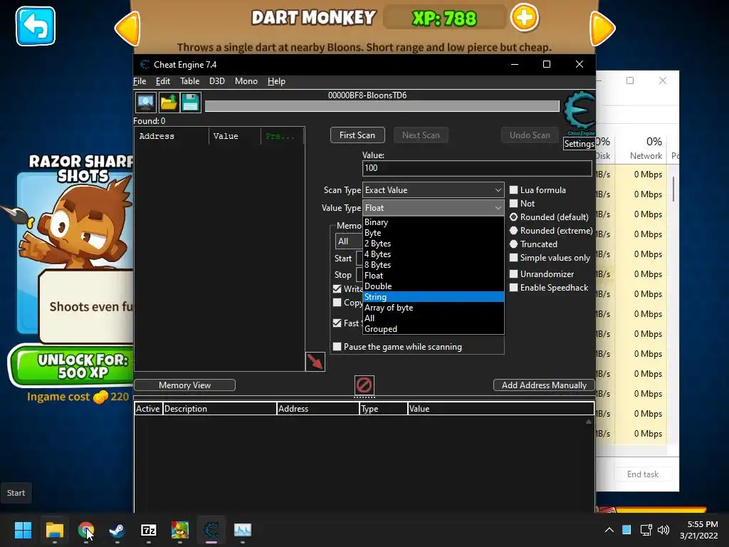Show the next monkey with the right orange arrow
The image size is (729, 547).
[x=602, y=28]
